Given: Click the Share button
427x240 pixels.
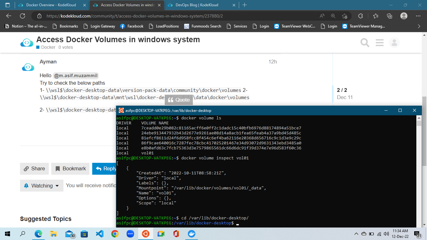Looking at the screenshot, I should 34,169.
